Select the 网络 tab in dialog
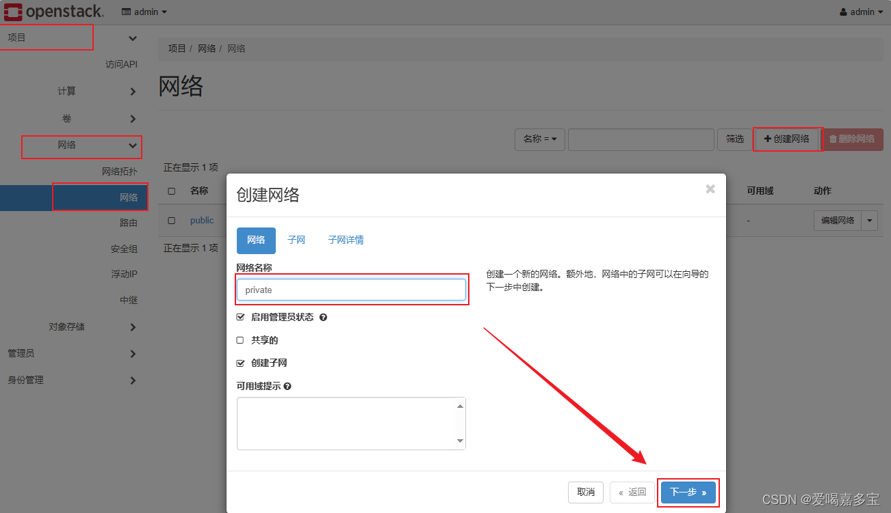 [x=256, y=240]
